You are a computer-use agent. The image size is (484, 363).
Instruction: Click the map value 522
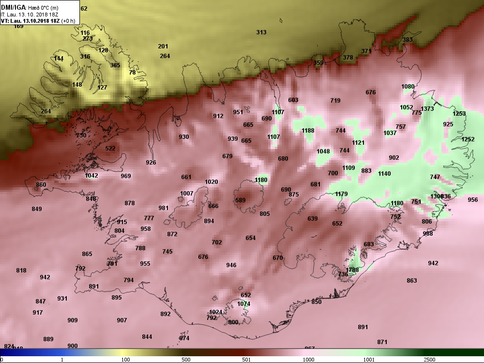110,149
